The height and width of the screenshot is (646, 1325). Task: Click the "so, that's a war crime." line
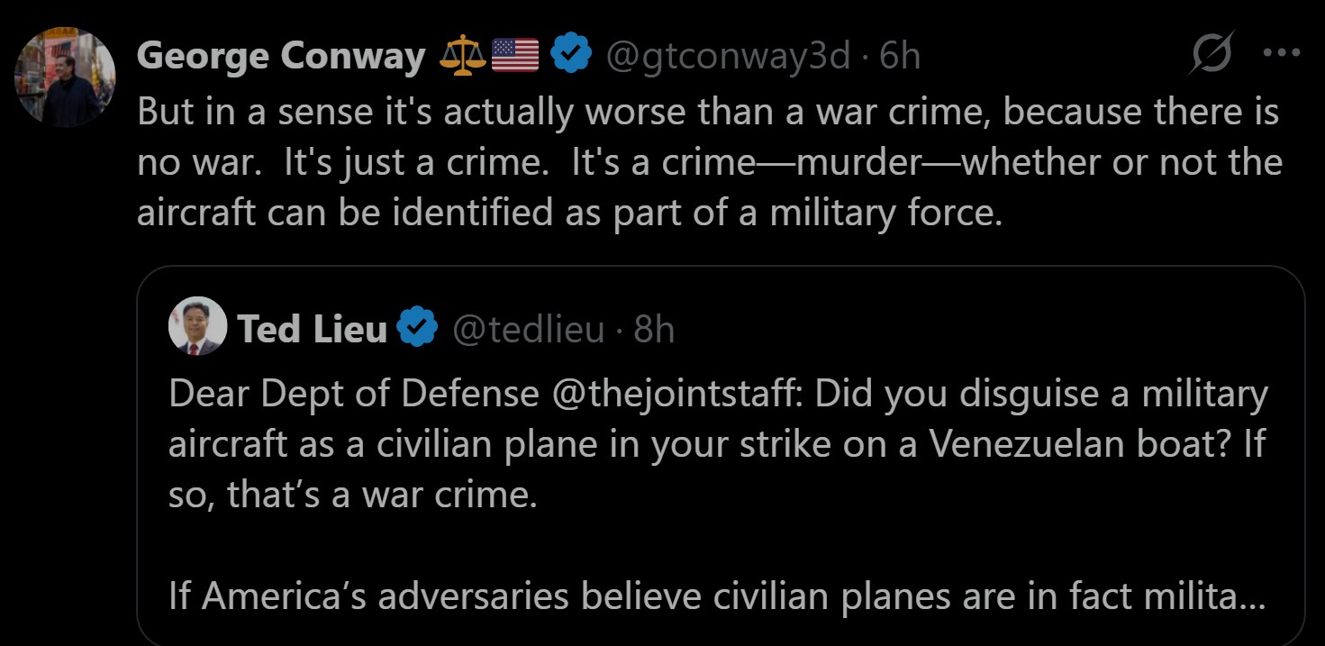click(352, 496)
